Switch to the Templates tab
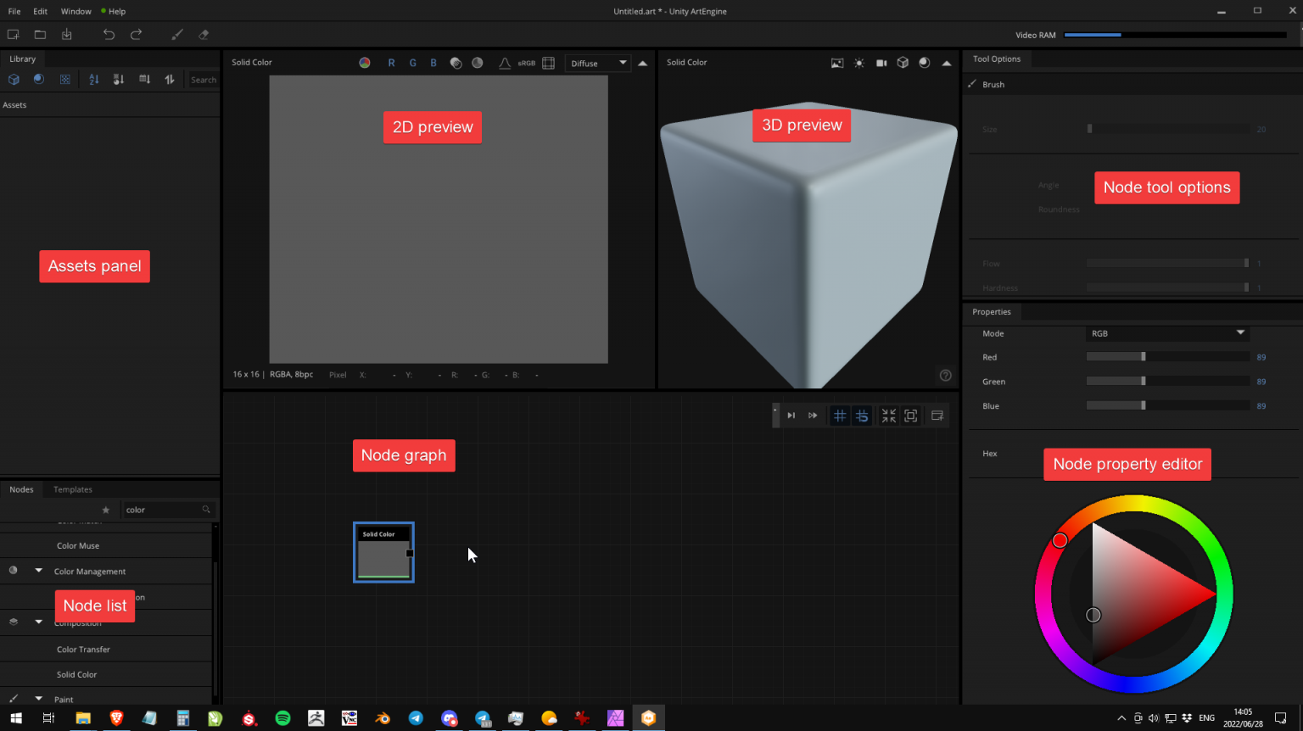1303x731 pixels. (72, 489)
